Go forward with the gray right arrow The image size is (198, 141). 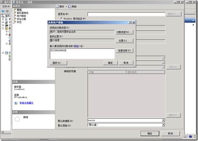tap(7, 11)
